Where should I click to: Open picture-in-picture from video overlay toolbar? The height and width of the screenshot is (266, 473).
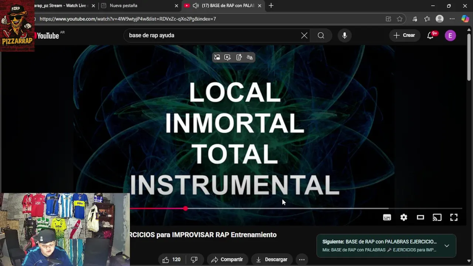[217, 57]
